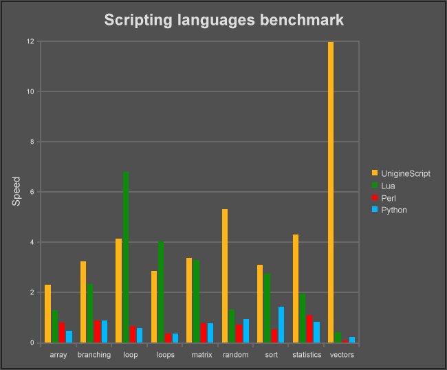Click the 'statistics' x-axis label

[307, 355]
